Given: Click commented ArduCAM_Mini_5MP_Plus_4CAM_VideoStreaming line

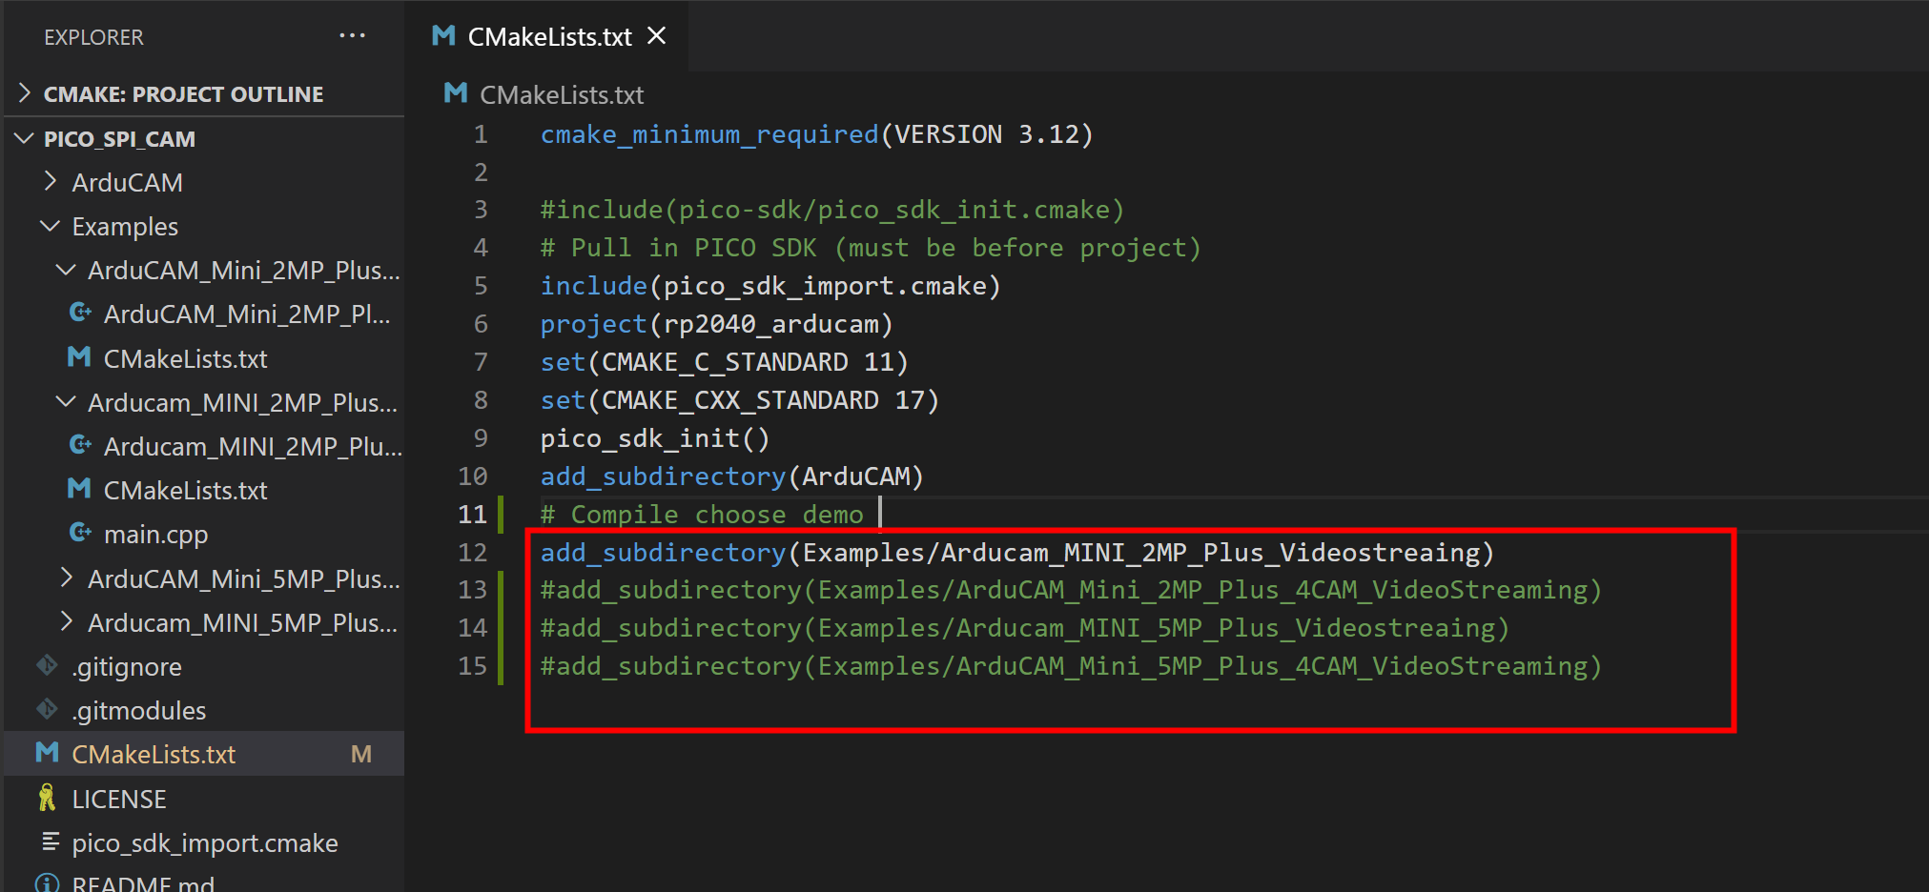Looking at the screenshot, I should [x=1071, y=666].
